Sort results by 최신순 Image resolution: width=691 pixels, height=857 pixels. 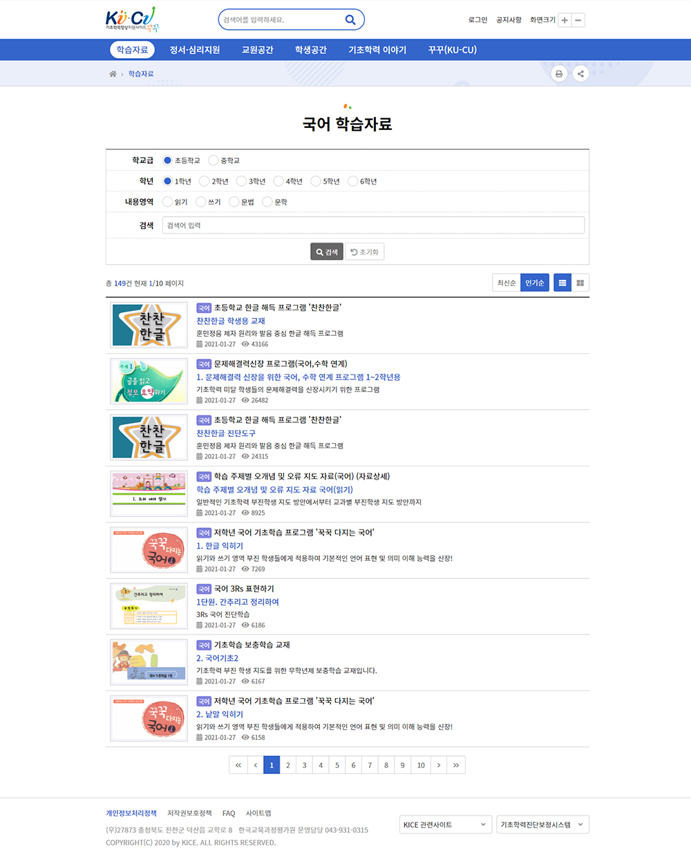(x=507, y=283)
